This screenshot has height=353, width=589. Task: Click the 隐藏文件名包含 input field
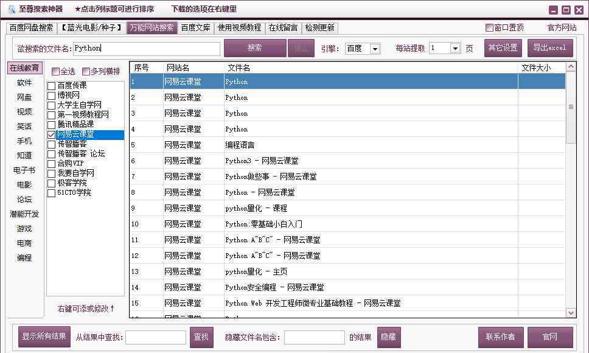click(315, 337)
